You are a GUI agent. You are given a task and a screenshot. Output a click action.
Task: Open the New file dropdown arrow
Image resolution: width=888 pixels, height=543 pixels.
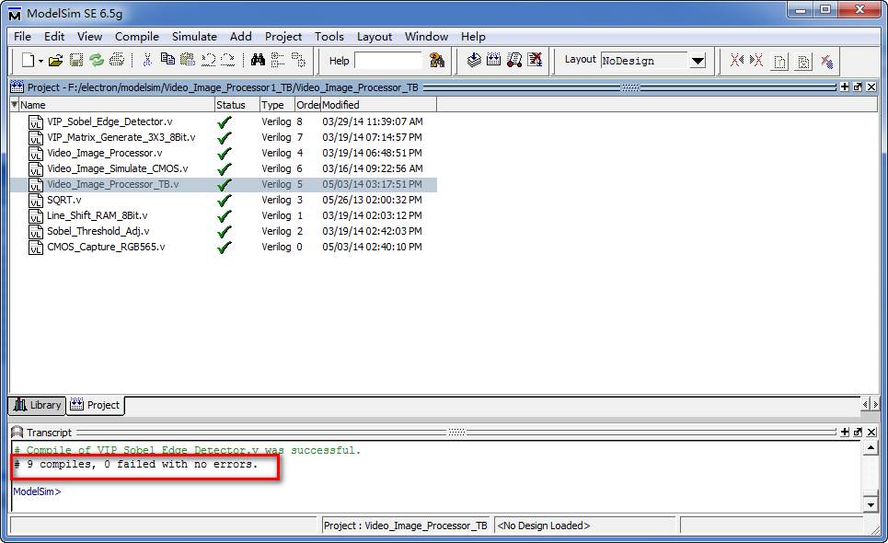(40, 62)
